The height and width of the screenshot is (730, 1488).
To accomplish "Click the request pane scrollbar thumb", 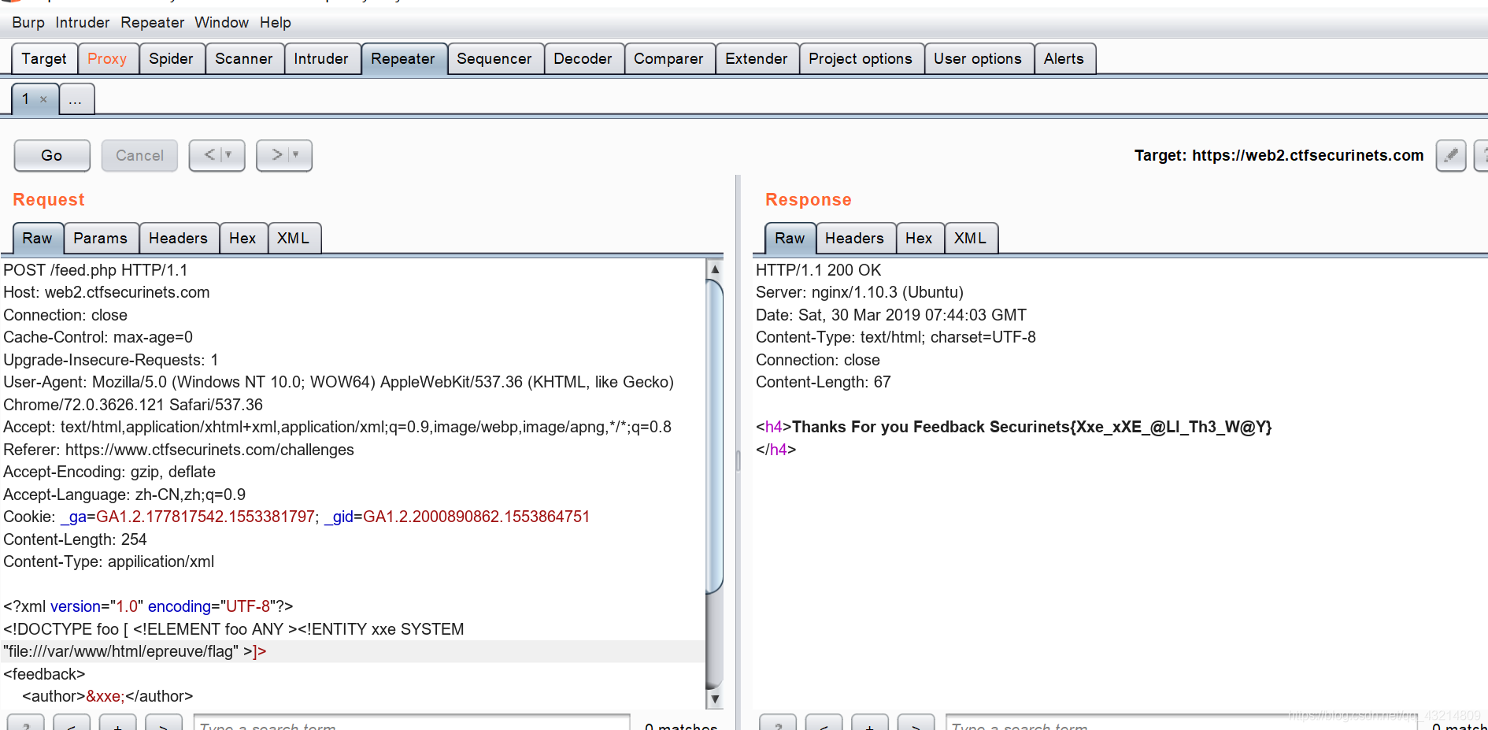I will (715, 436).
